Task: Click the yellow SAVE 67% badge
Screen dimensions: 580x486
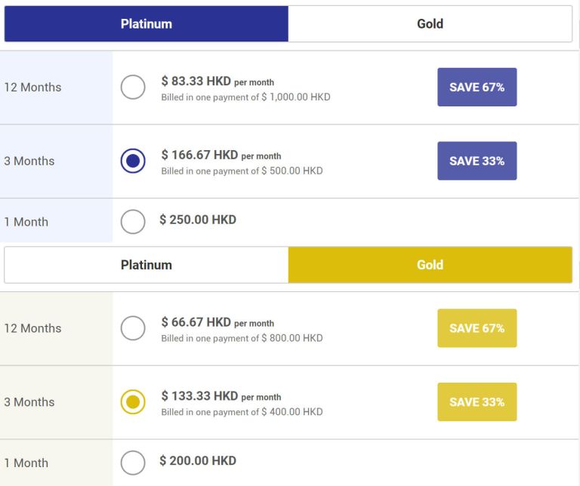Action: point(477,328)
